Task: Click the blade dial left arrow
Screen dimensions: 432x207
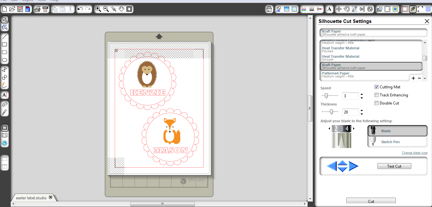Action: click(330, 128)
